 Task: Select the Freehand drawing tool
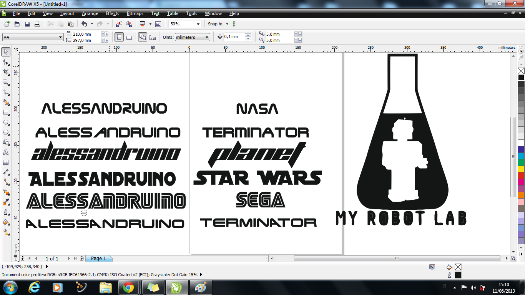(6, 92)
